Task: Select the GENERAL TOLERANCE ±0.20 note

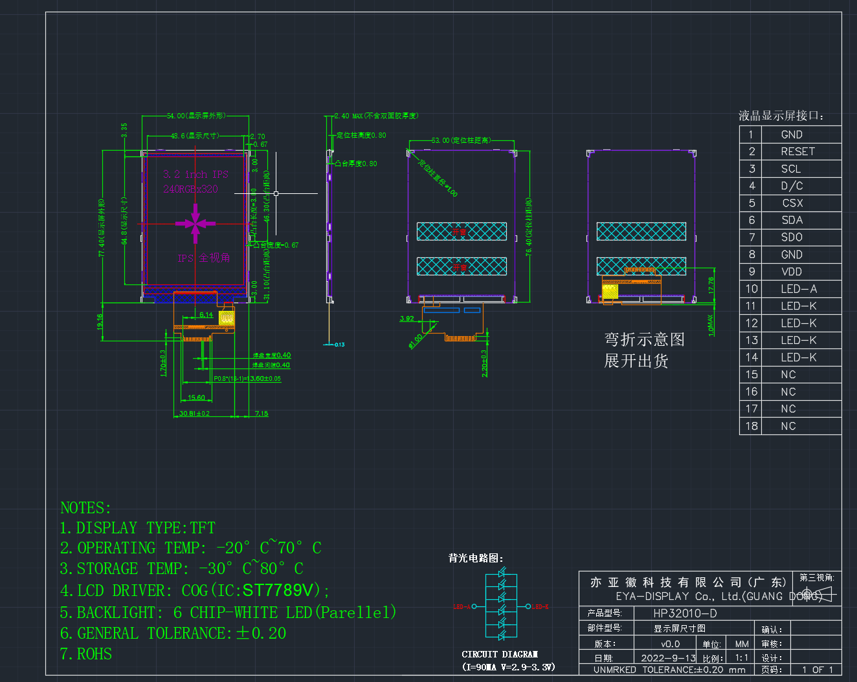Action: [173, 634]
